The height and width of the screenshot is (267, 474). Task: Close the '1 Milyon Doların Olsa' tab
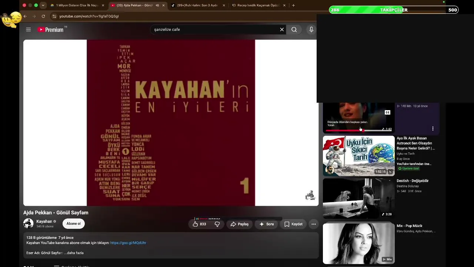pos(103,5)
